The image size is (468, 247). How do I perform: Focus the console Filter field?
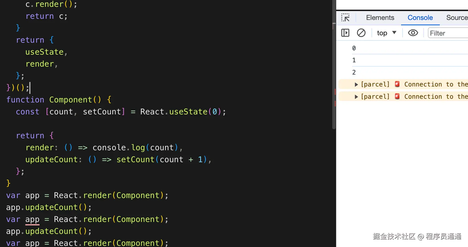click(448, 33)
